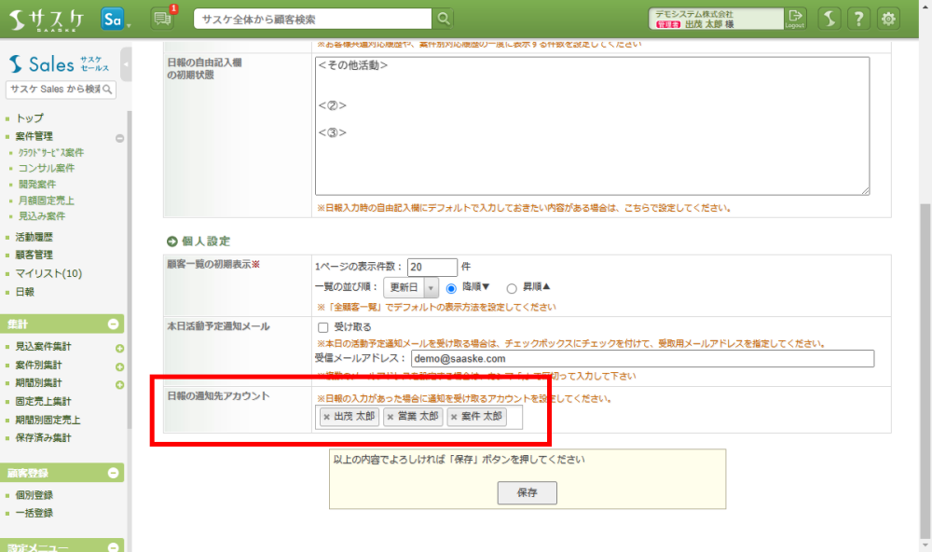Select 降順▼ radio button
This screenshot has height=552, width=932.
[451, 288]
